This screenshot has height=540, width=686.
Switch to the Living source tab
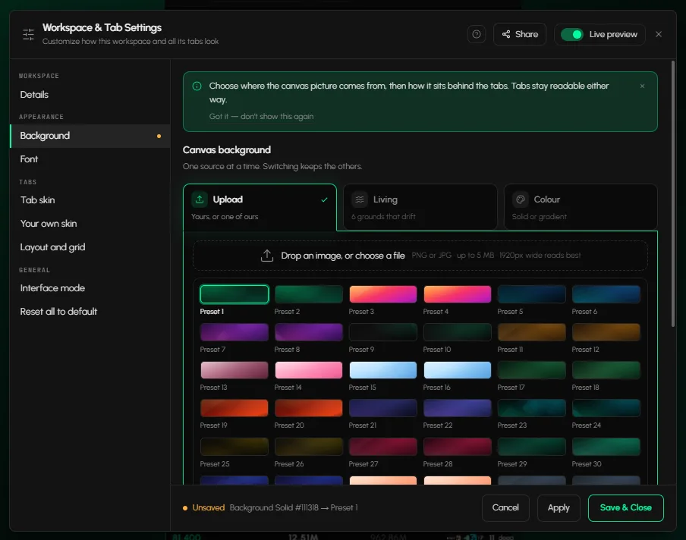(420, 207)
